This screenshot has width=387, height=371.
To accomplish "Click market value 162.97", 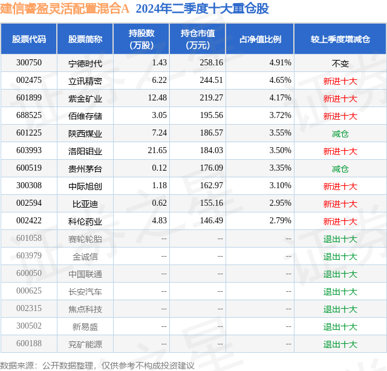I will coord(212,185).
